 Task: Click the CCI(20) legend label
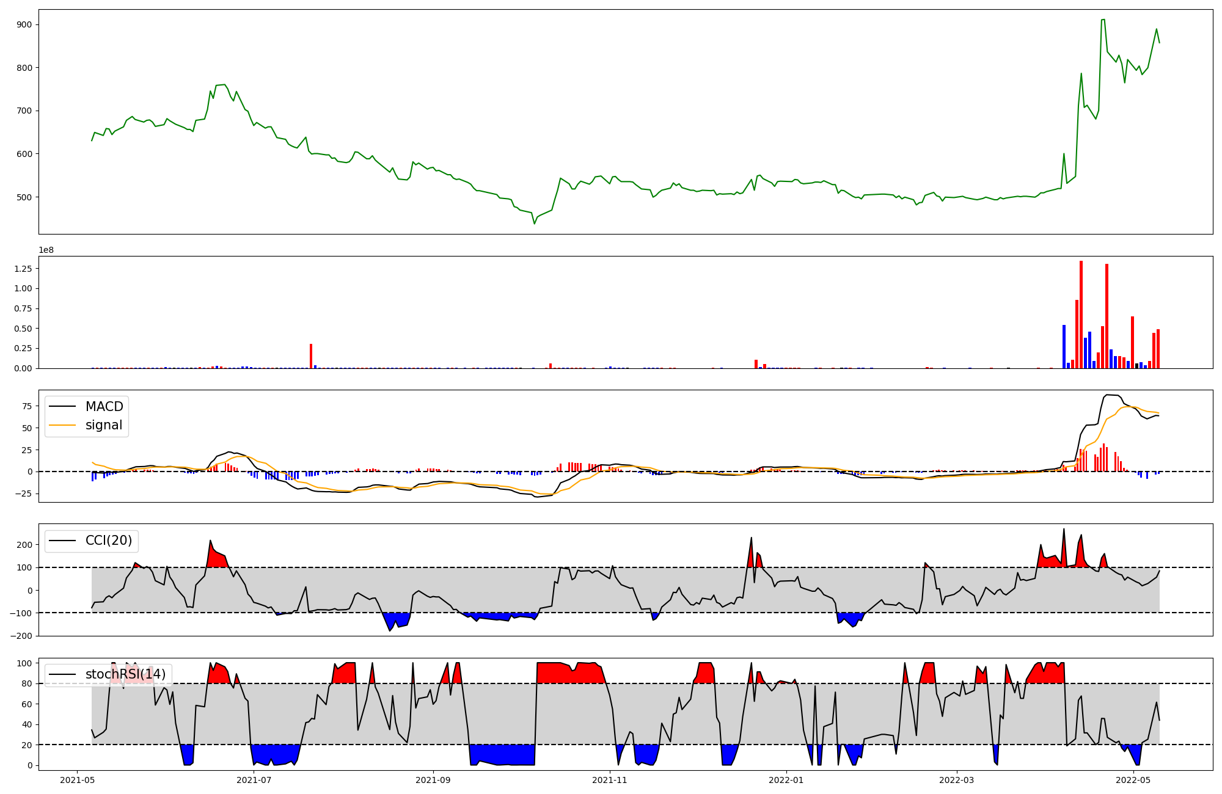coord(108,541)
